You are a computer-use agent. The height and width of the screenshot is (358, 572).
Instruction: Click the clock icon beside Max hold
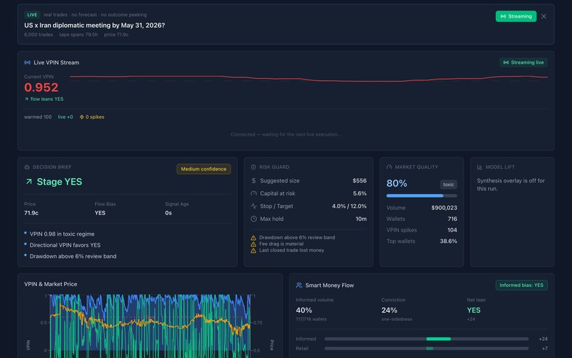pos(253,219)
